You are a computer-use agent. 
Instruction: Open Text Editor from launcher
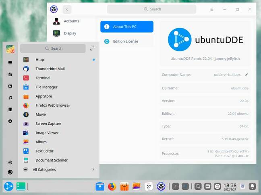tap(58, 151)
